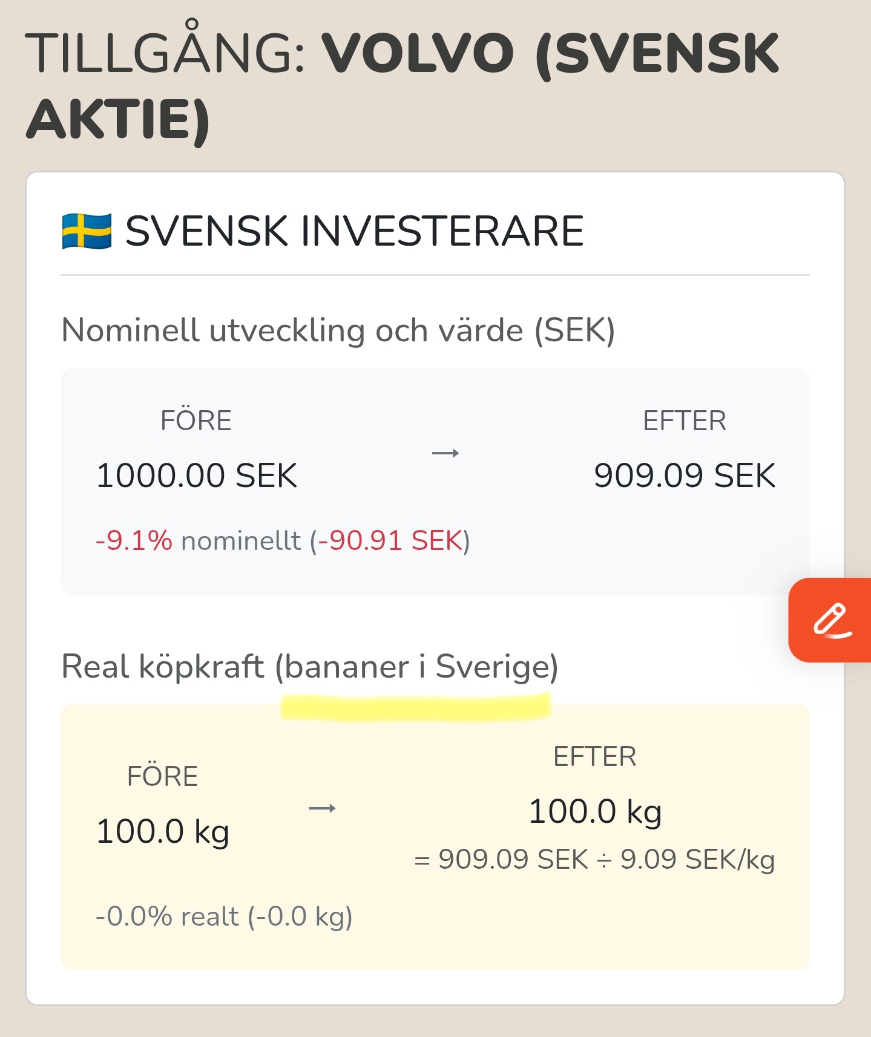Select the title 'TILLGÅNG: VOLVO (SVENSK AKTIE)'
Screen dimensions: 871x1037
[402, 85]
